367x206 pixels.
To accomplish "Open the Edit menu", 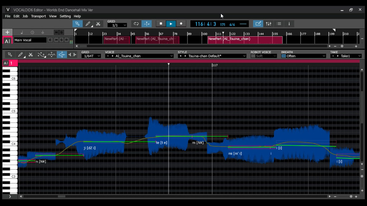I will [x=16, y=16].
